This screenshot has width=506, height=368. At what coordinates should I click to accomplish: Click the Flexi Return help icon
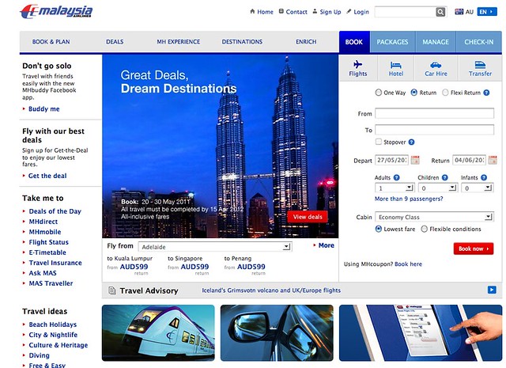pyautogui.click(x=486, y=93)
